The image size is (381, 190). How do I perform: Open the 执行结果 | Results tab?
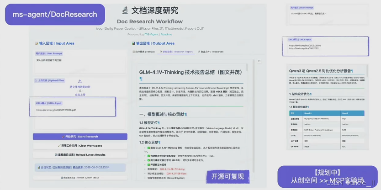[x=143, y=52]
